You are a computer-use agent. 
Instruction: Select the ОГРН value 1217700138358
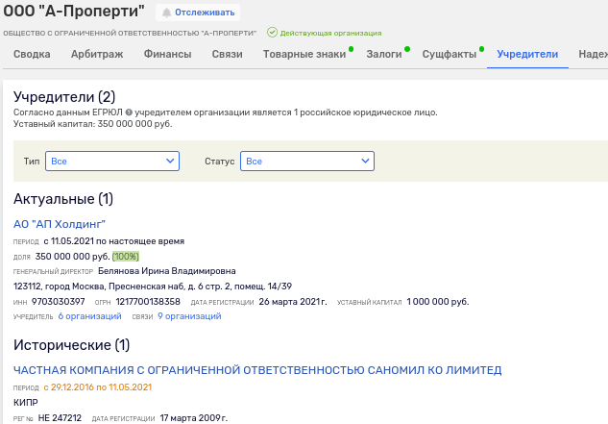click(148, 302)
